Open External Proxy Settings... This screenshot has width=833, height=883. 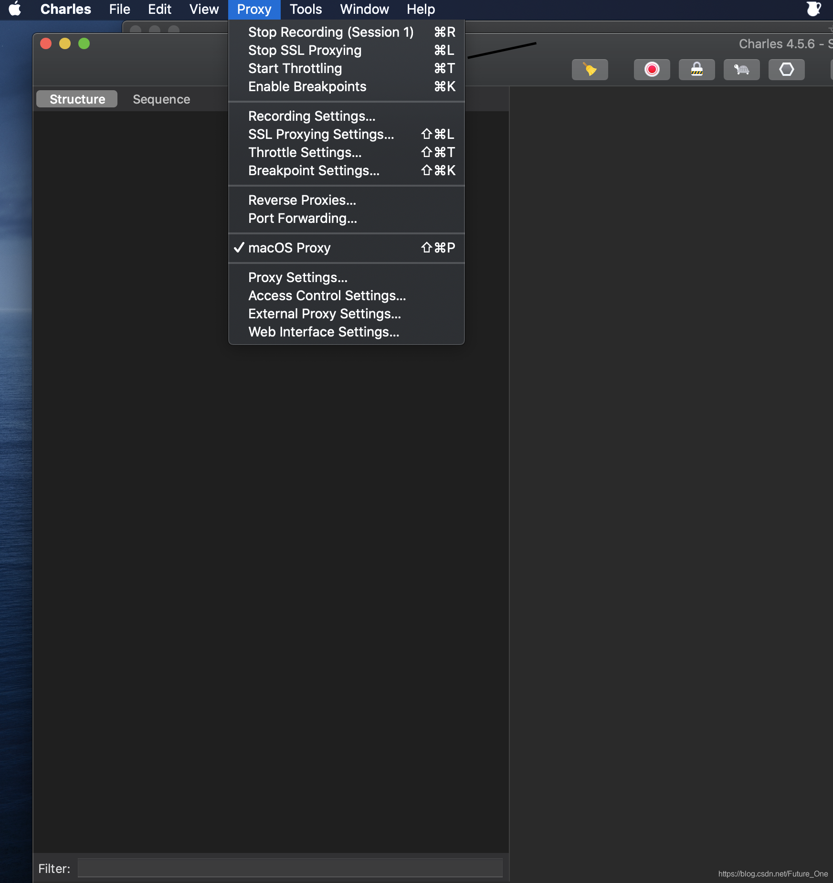[x=347, y=314]
